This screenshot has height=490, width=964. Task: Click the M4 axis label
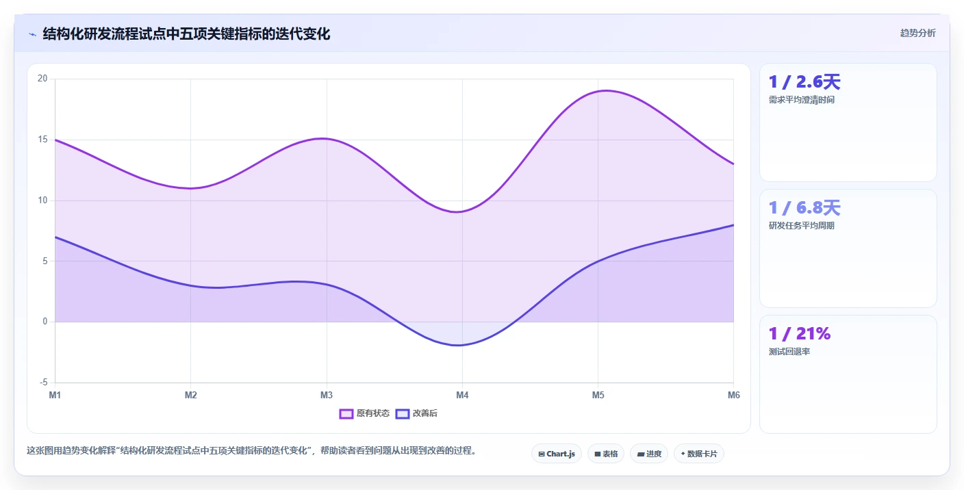[462, 395]
